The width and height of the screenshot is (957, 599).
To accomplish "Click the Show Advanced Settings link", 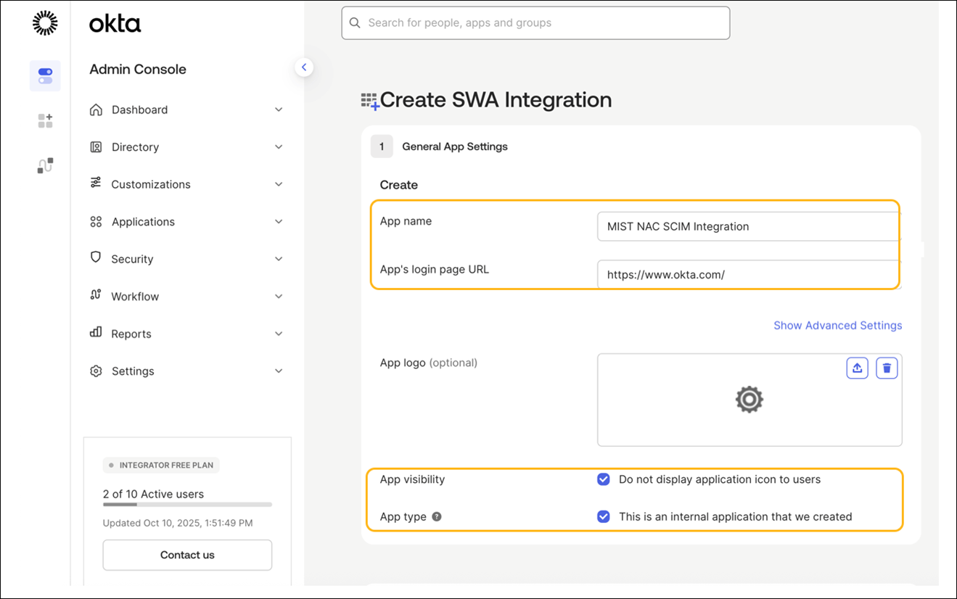I will coord(837,326).
